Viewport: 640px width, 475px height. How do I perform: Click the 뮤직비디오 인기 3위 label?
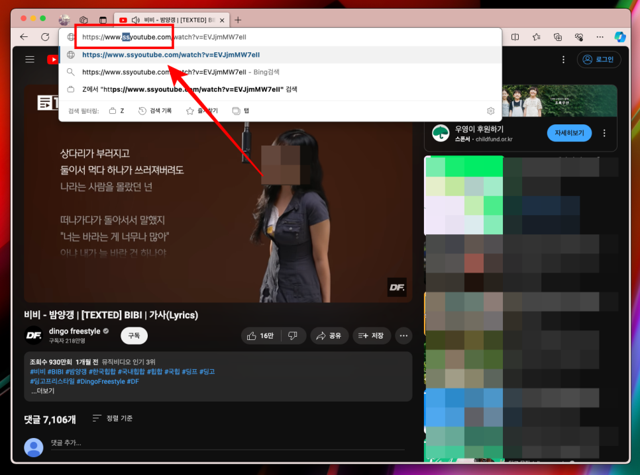(x=129, y=362)
